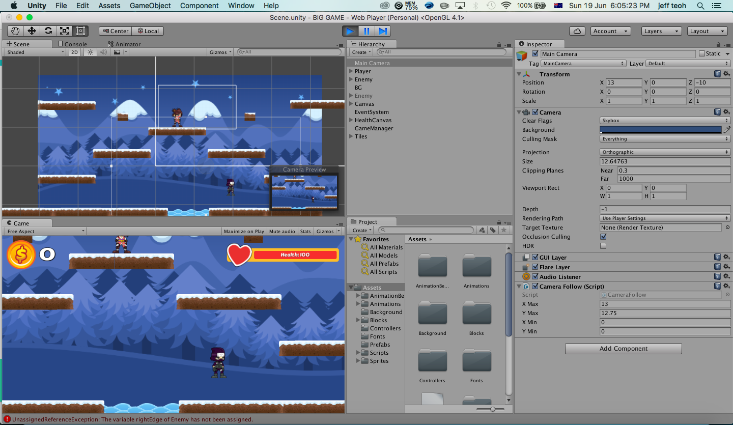Click search by type icon in Project
The width and height of the screenshot is (733, 425).
pyautogui.click(x=482, y=230)
